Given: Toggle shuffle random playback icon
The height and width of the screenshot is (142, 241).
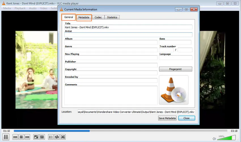Looking at the screenshot, I should tap(63, 137).
